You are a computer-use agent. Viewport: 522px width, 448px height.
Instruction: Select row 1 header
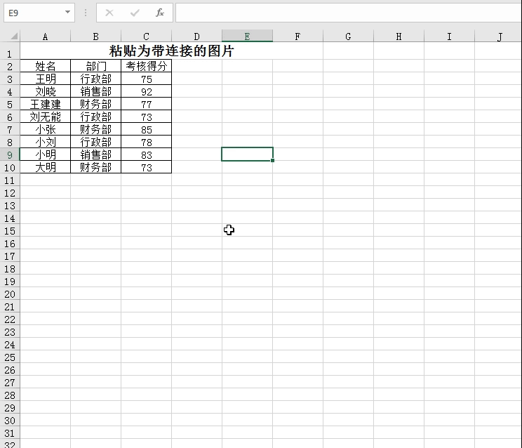(x=10, y=51)
